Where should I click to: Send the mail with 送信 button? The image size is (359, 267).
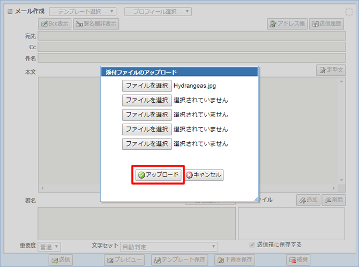pos(61,260)
